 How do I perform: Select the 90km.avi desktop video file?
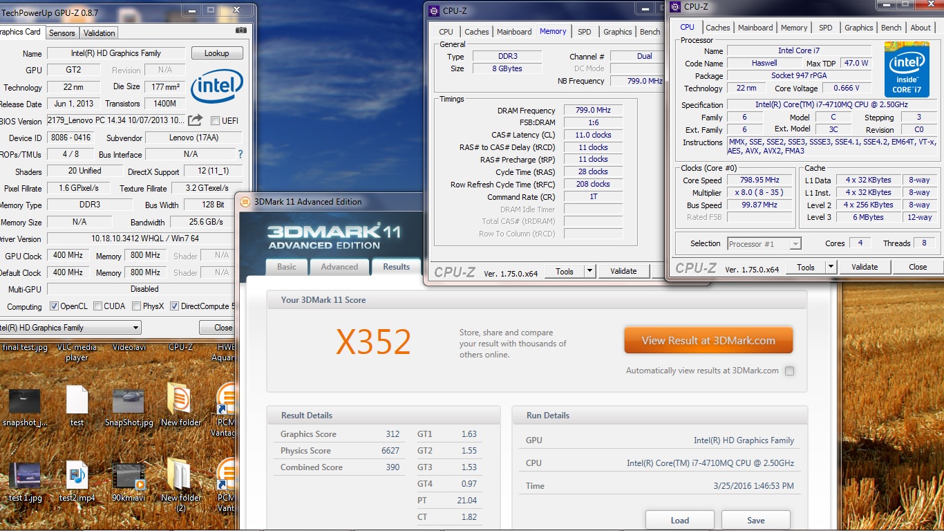[129, 482]
